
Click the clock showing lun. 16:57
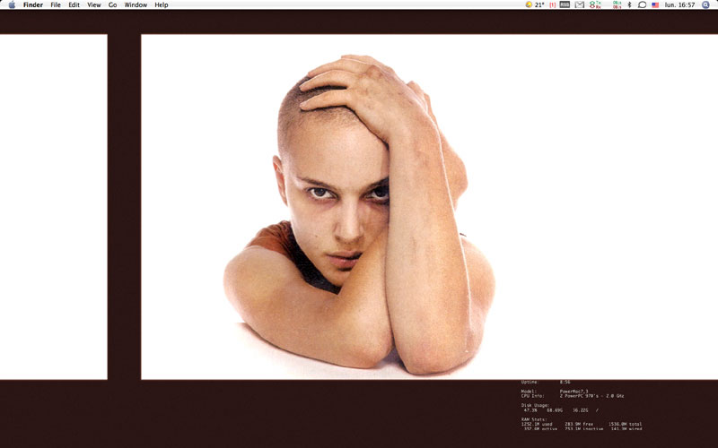[x=680, y=5]
